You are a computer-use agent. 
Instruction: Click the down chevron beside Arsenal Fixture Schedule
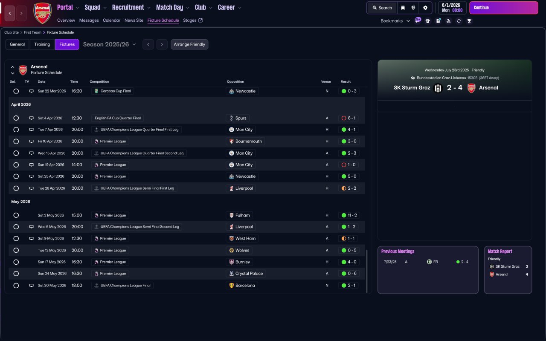pyautogui.click(x=12, y=73)
